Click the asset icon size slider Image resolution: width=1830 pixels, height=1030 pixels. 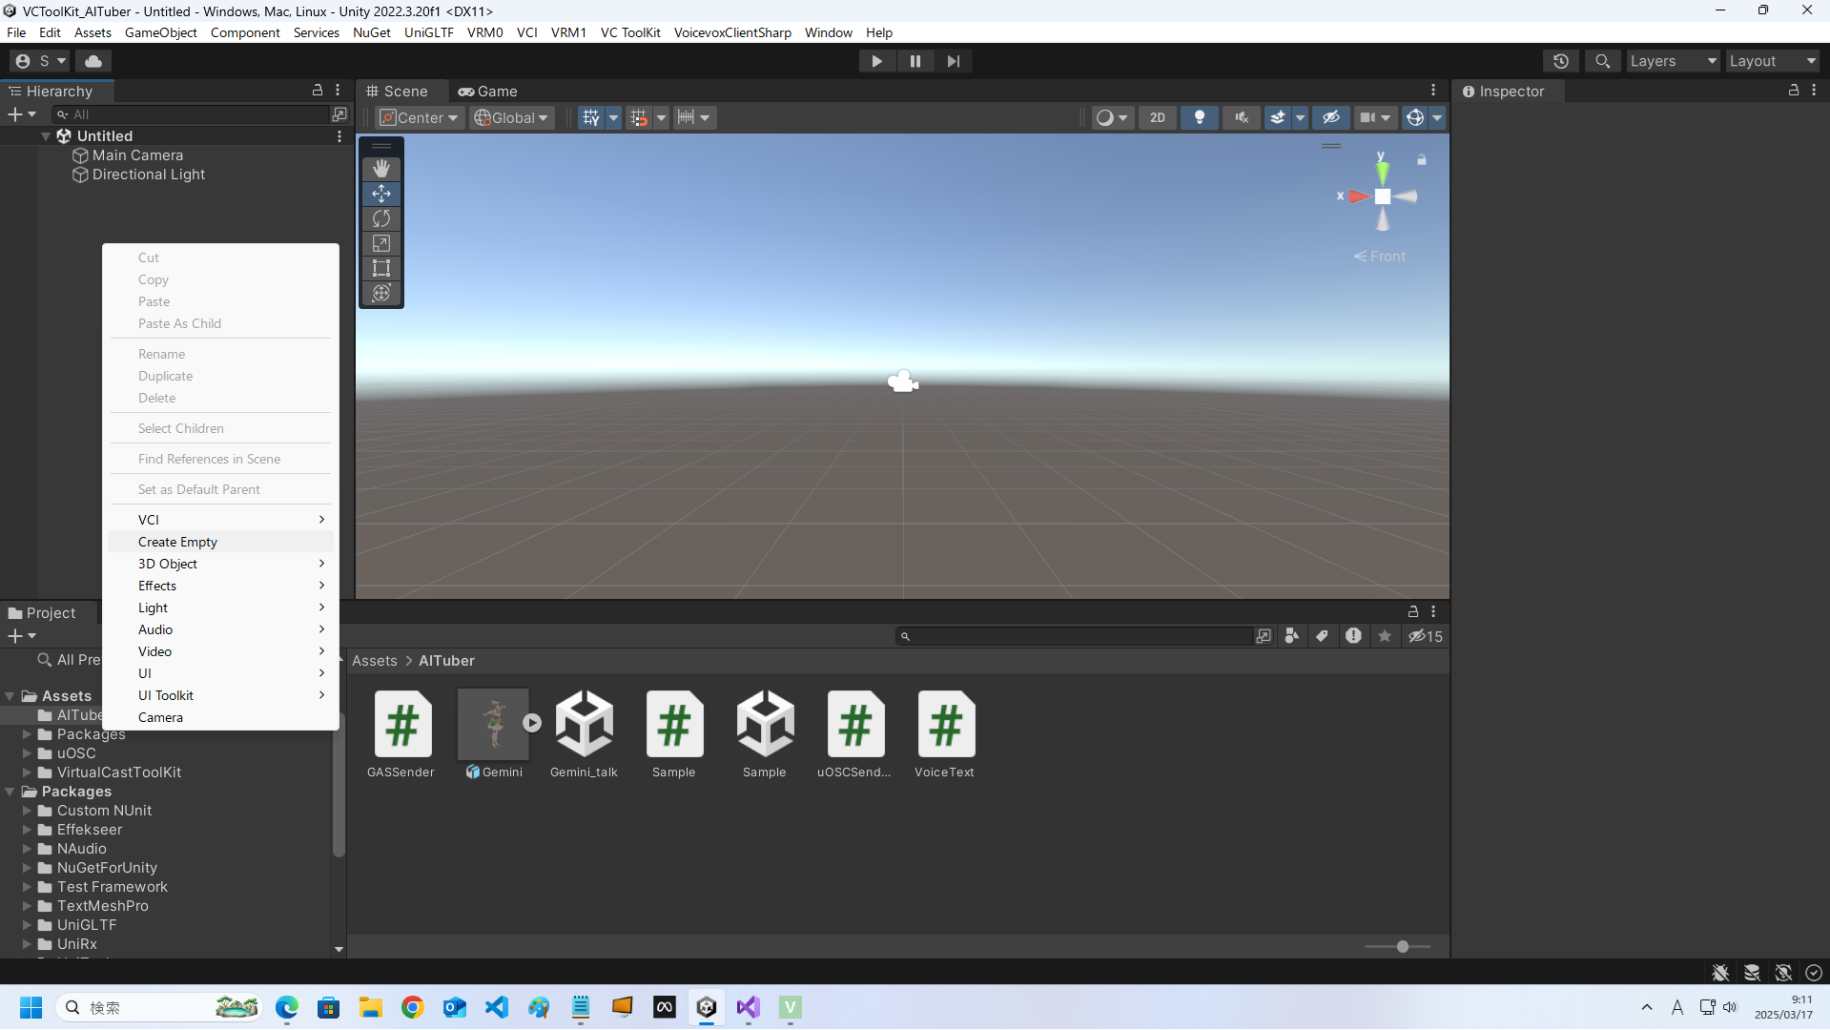click(x=1398, y=947)
